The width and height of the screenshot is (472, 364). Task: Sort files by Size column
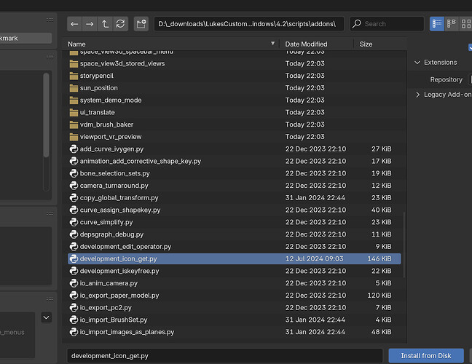pyautogui.click(x=366, y=44)
